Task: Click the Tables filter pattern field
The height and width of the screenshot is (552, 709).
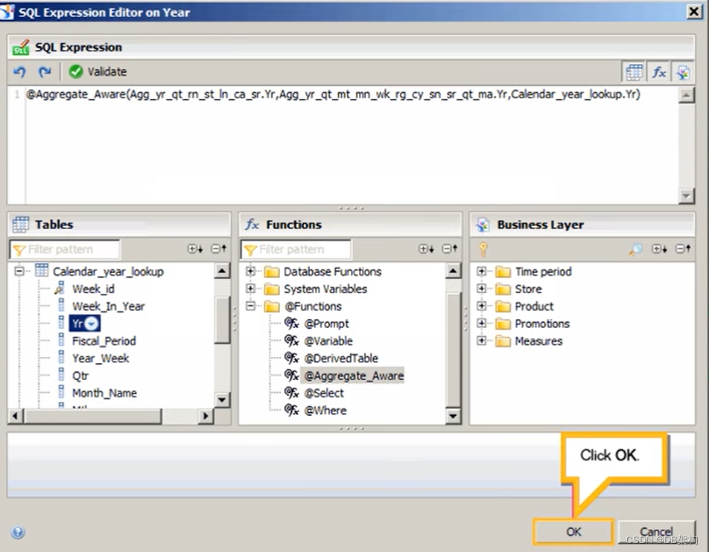Action: coord(65,249)
